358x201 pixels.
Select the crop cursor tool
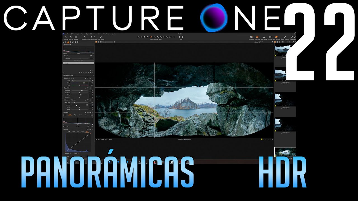[x=148, y=37]
